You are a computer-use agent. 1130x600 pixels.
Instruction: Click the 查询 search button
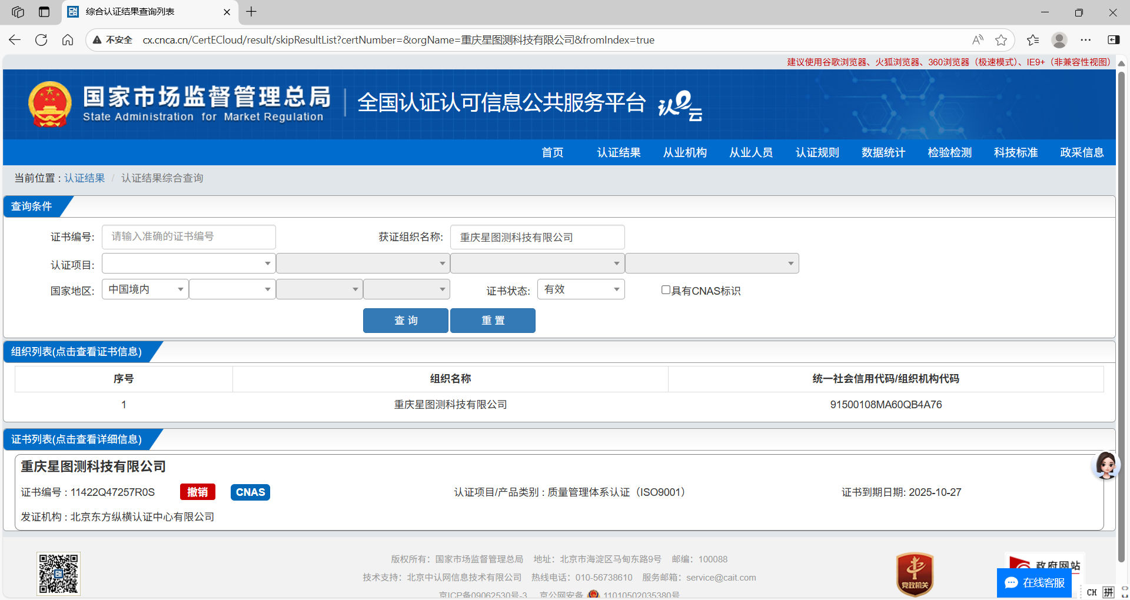coord(406,321)
